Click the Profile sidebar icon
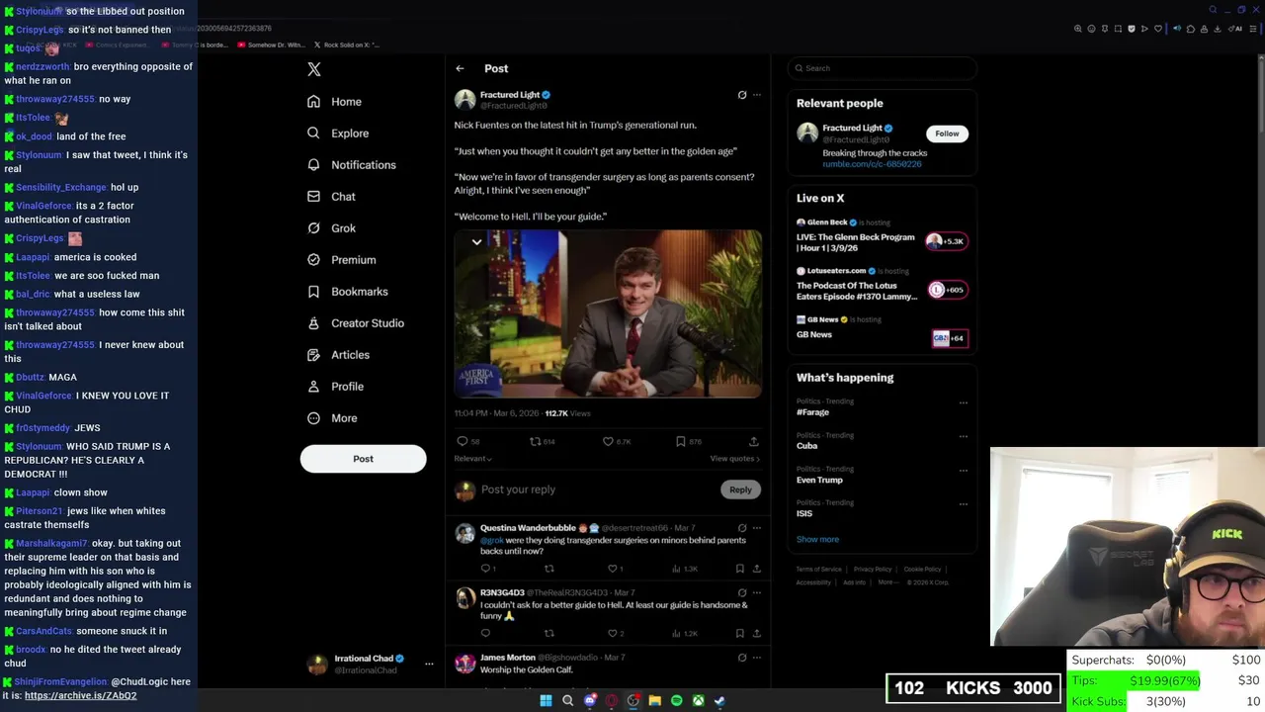 tap(313, 387)
